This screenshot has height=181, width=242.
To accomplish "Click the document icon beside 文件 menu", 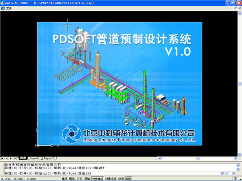I will click(x=3, y=8).
